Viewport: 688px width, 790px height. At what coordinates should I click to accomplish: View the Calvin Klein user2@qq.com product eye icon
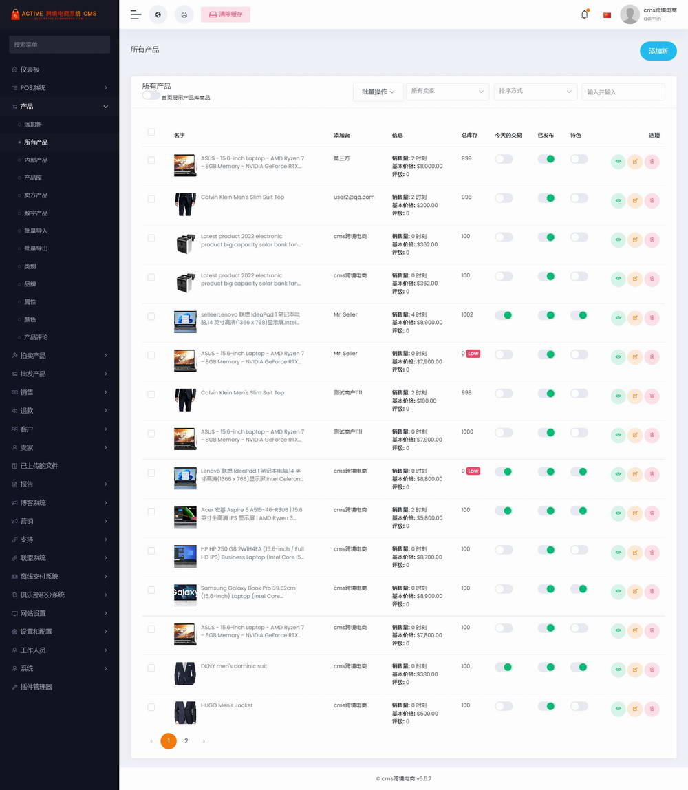[x=618, y=201]
